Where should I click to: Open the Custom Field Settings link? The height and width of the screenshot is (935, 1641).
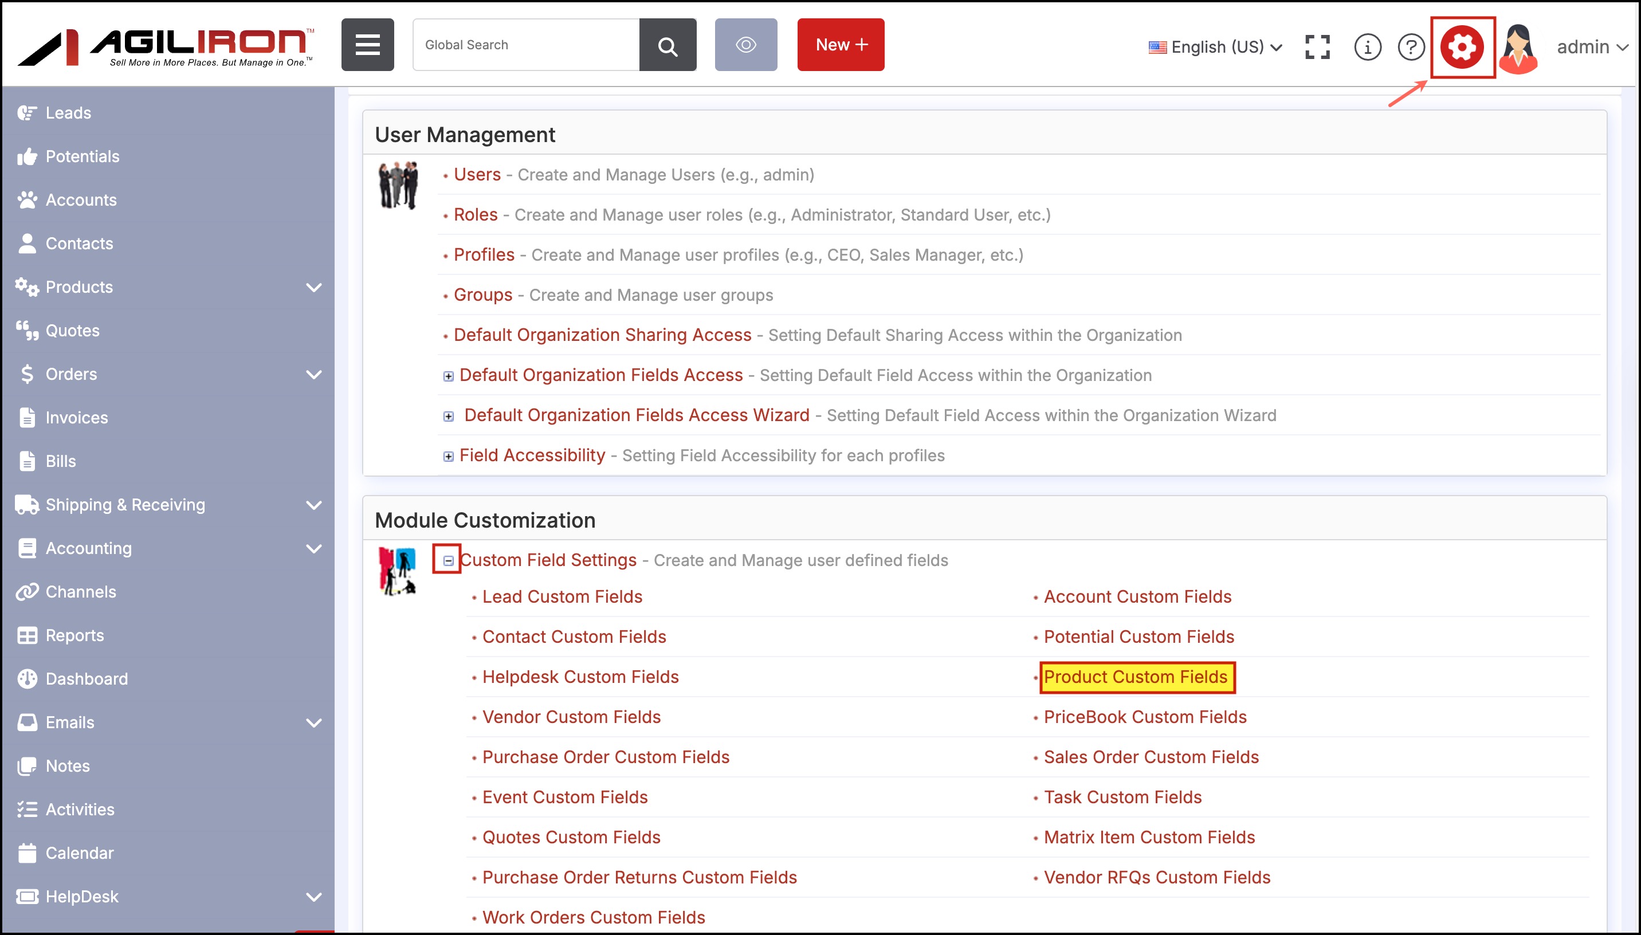549,561
